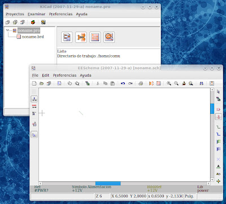The height and width of the screenshot is (204, 226).
Task: Click the scroll right arrow of EESchema canvas
Action: pyautogui.click(x=208, y=183)
